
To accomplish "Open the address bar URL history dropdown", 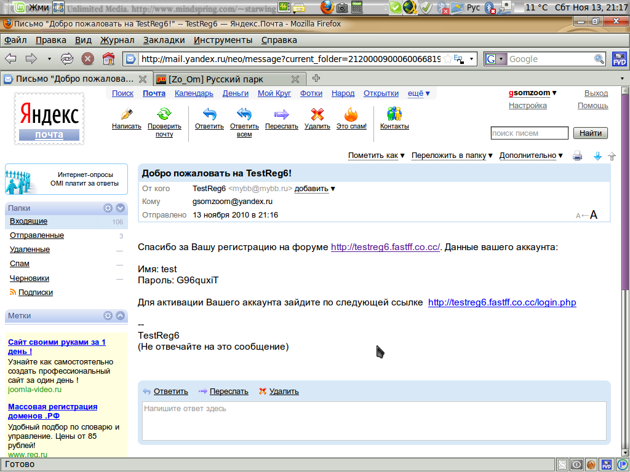I will point(471,59).
